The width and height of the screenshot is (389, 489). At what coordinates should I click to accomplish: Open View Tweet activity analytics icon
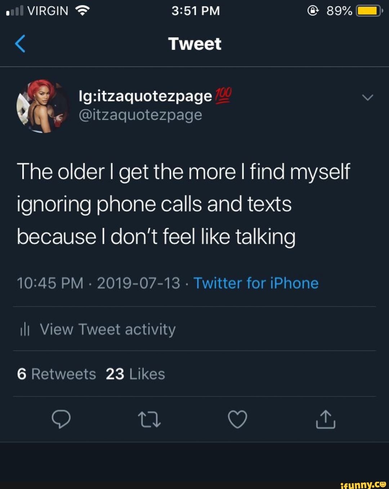(24, 329)
